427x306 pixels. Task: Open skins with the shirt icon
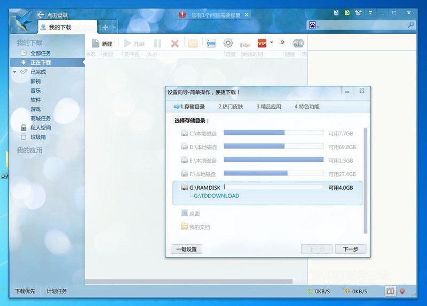point(358,12)
